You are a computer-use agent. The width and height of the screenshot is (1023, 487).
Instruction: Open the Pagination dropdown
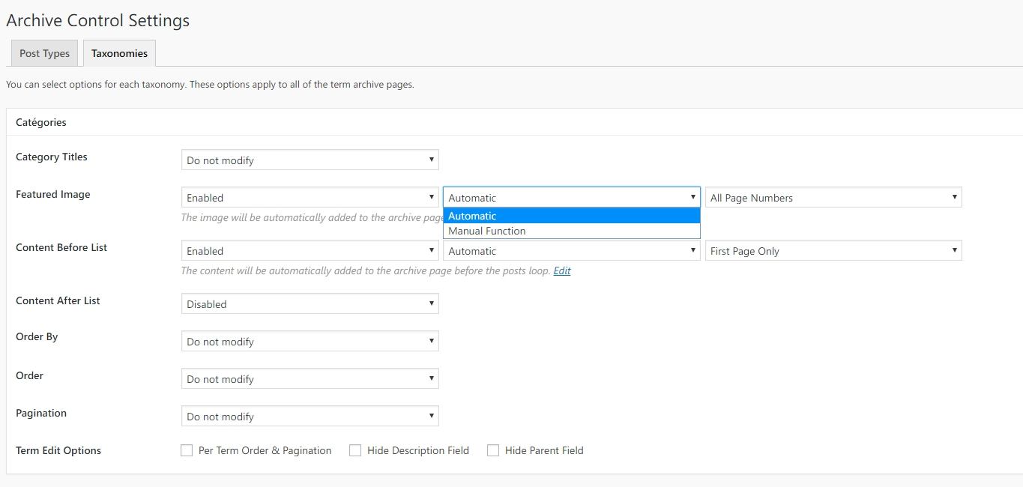310,416
